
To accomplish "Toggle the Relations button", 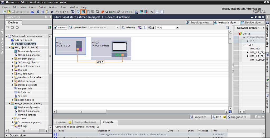I will (128, 28).
